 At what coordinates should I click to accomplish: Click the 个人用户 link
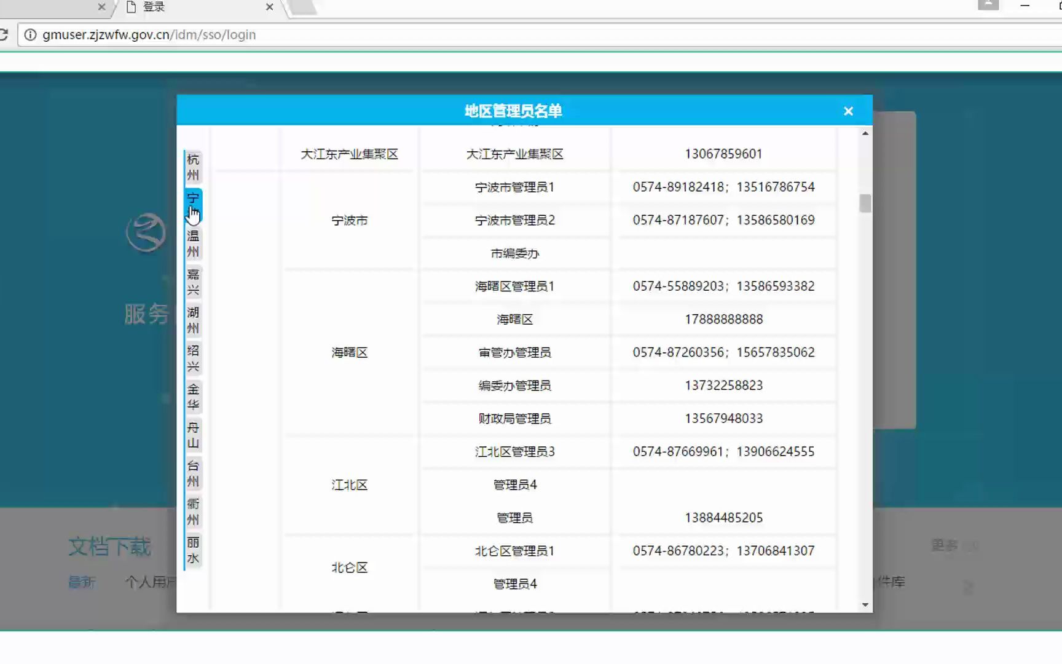click(149, 582)
